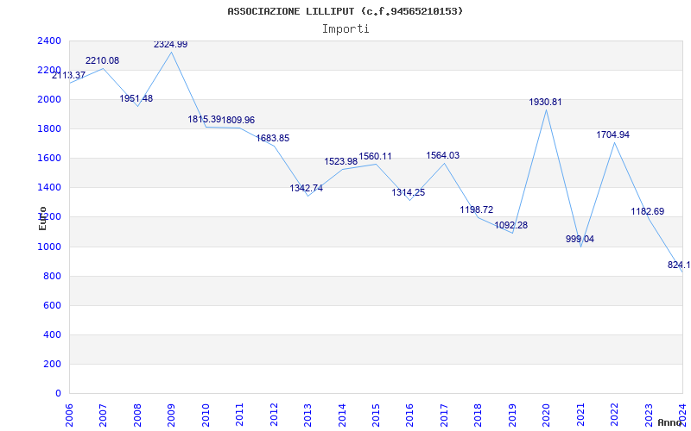Click data label 1560.11

[x=375, y=157]
